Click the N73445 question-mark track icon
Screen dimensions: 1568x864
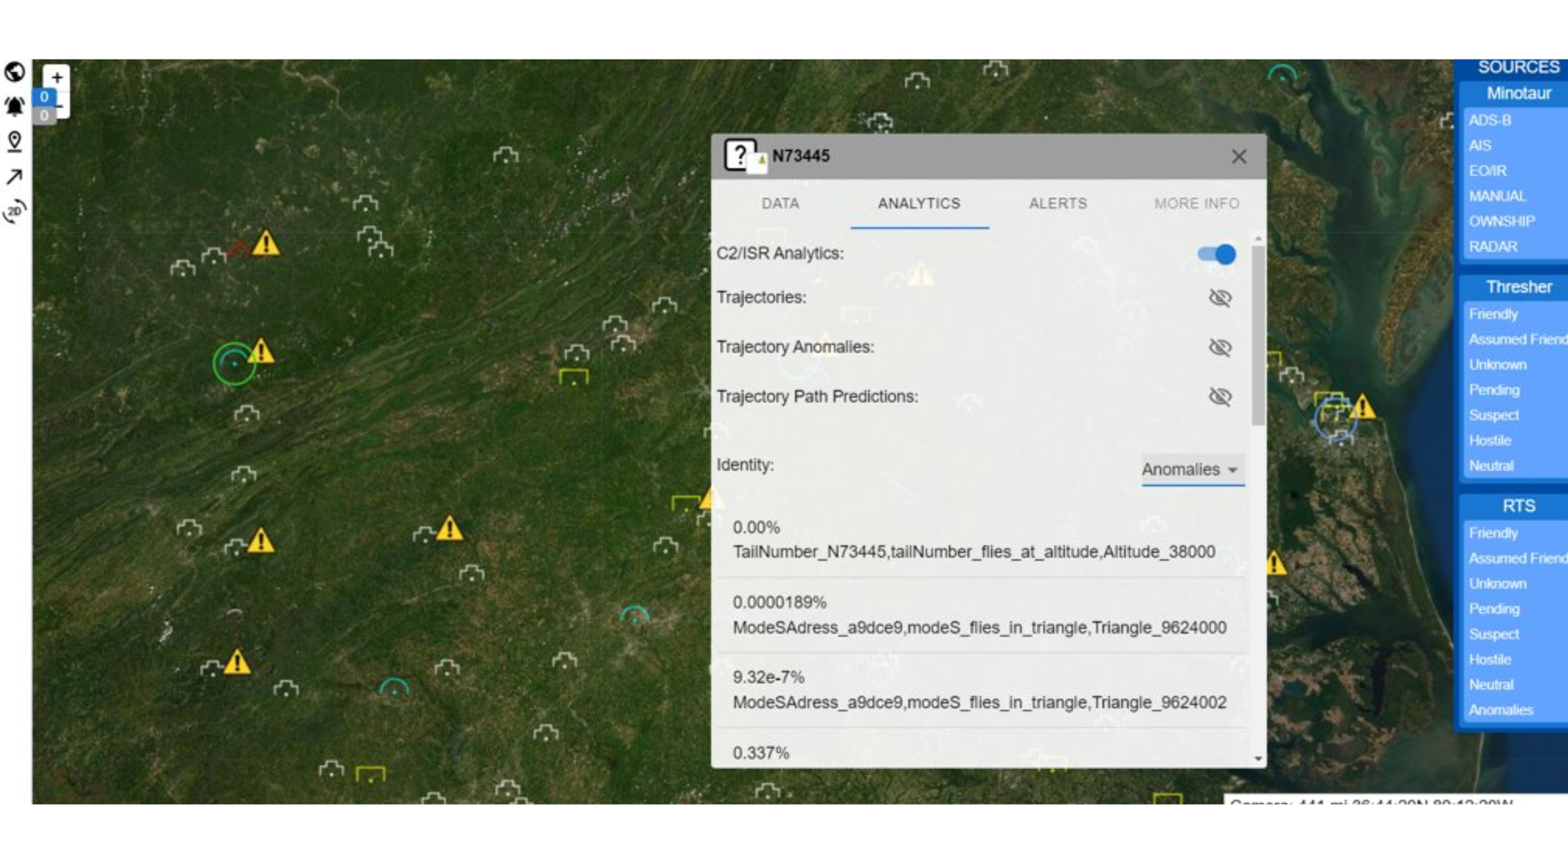(x=740, y=155)
